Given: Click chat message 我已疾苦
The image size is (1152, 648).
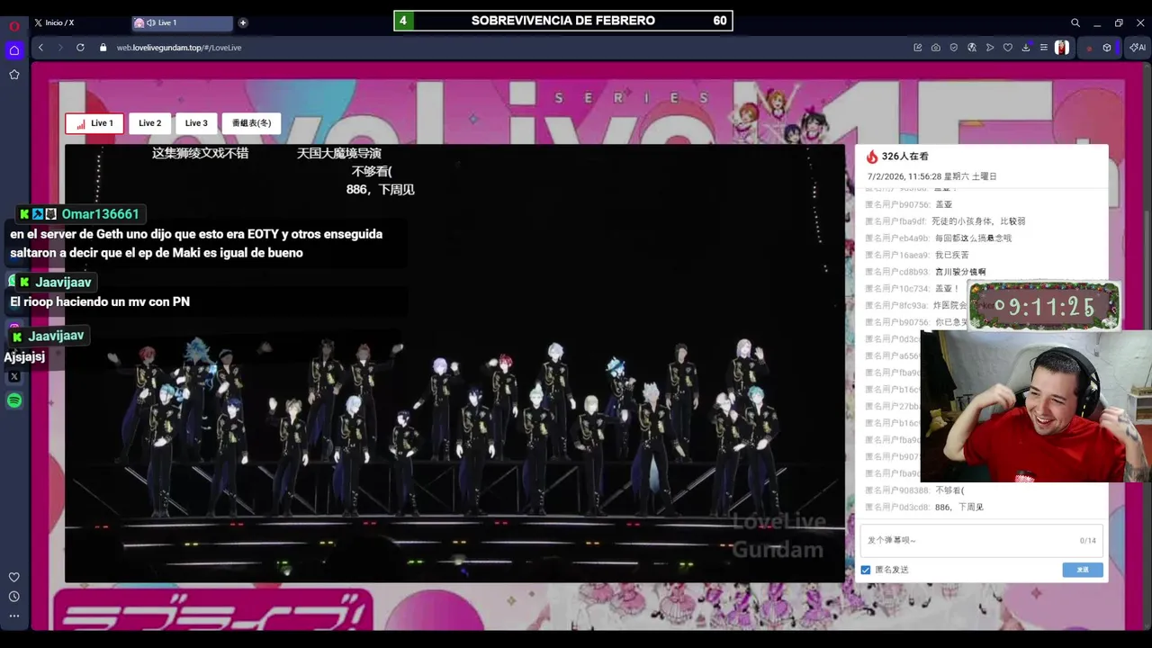Looking at the screenshot, I should click(953, 256).
